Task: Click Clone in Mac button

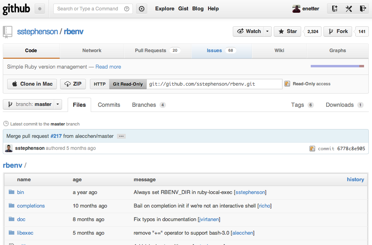Action: [32, 84]
